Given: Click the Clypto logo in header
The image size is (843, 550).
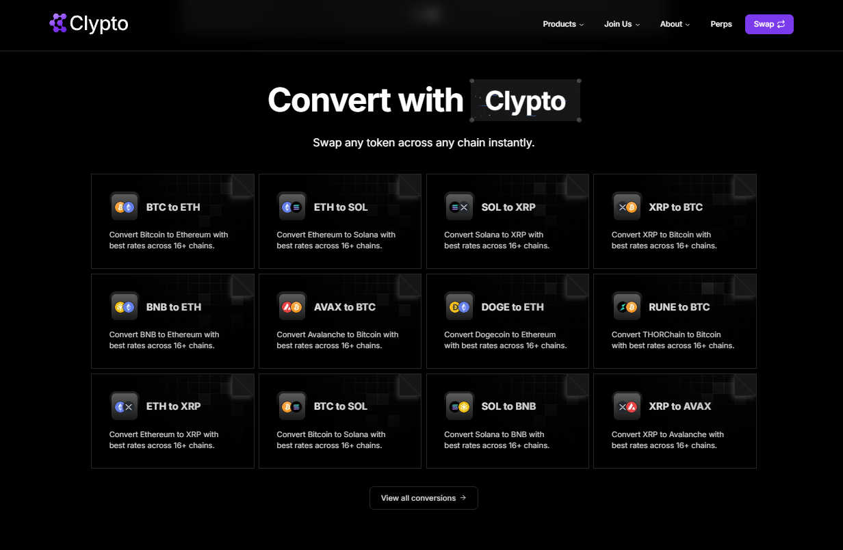Looking at the screenshot, I should coord(89,24).
